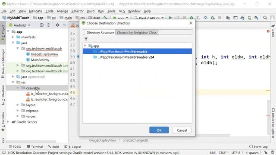Open the Terminal tool window

pos(35,146)
